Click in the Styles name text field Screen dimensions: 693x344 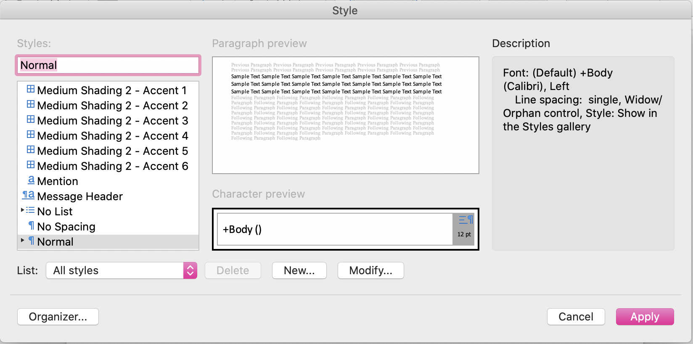[108, 65]
